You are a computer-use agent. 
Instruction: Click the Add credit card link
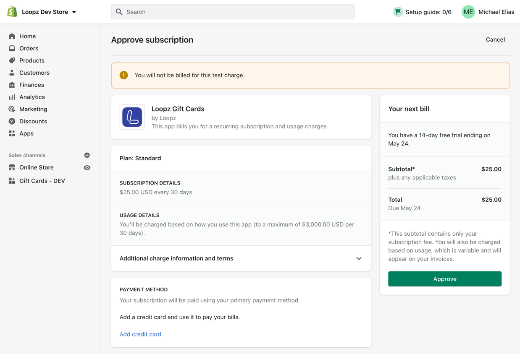(140, 334)
